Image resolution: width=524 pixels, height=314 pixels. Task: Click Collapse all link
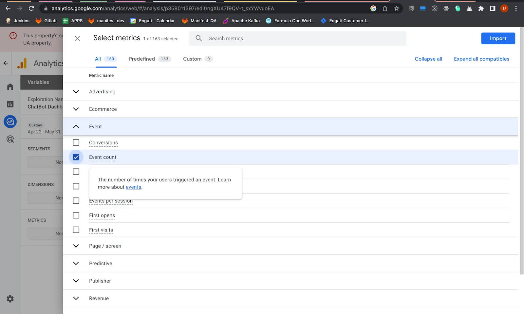[x=428, y=59]
